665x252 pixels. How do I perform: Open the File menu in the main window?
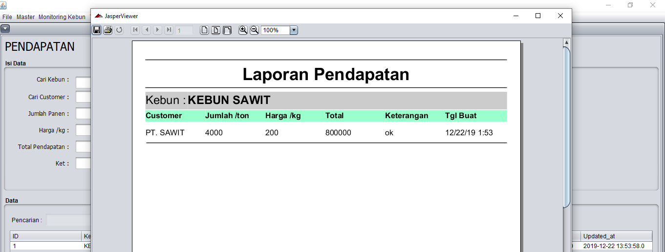[x=7, y=17]
